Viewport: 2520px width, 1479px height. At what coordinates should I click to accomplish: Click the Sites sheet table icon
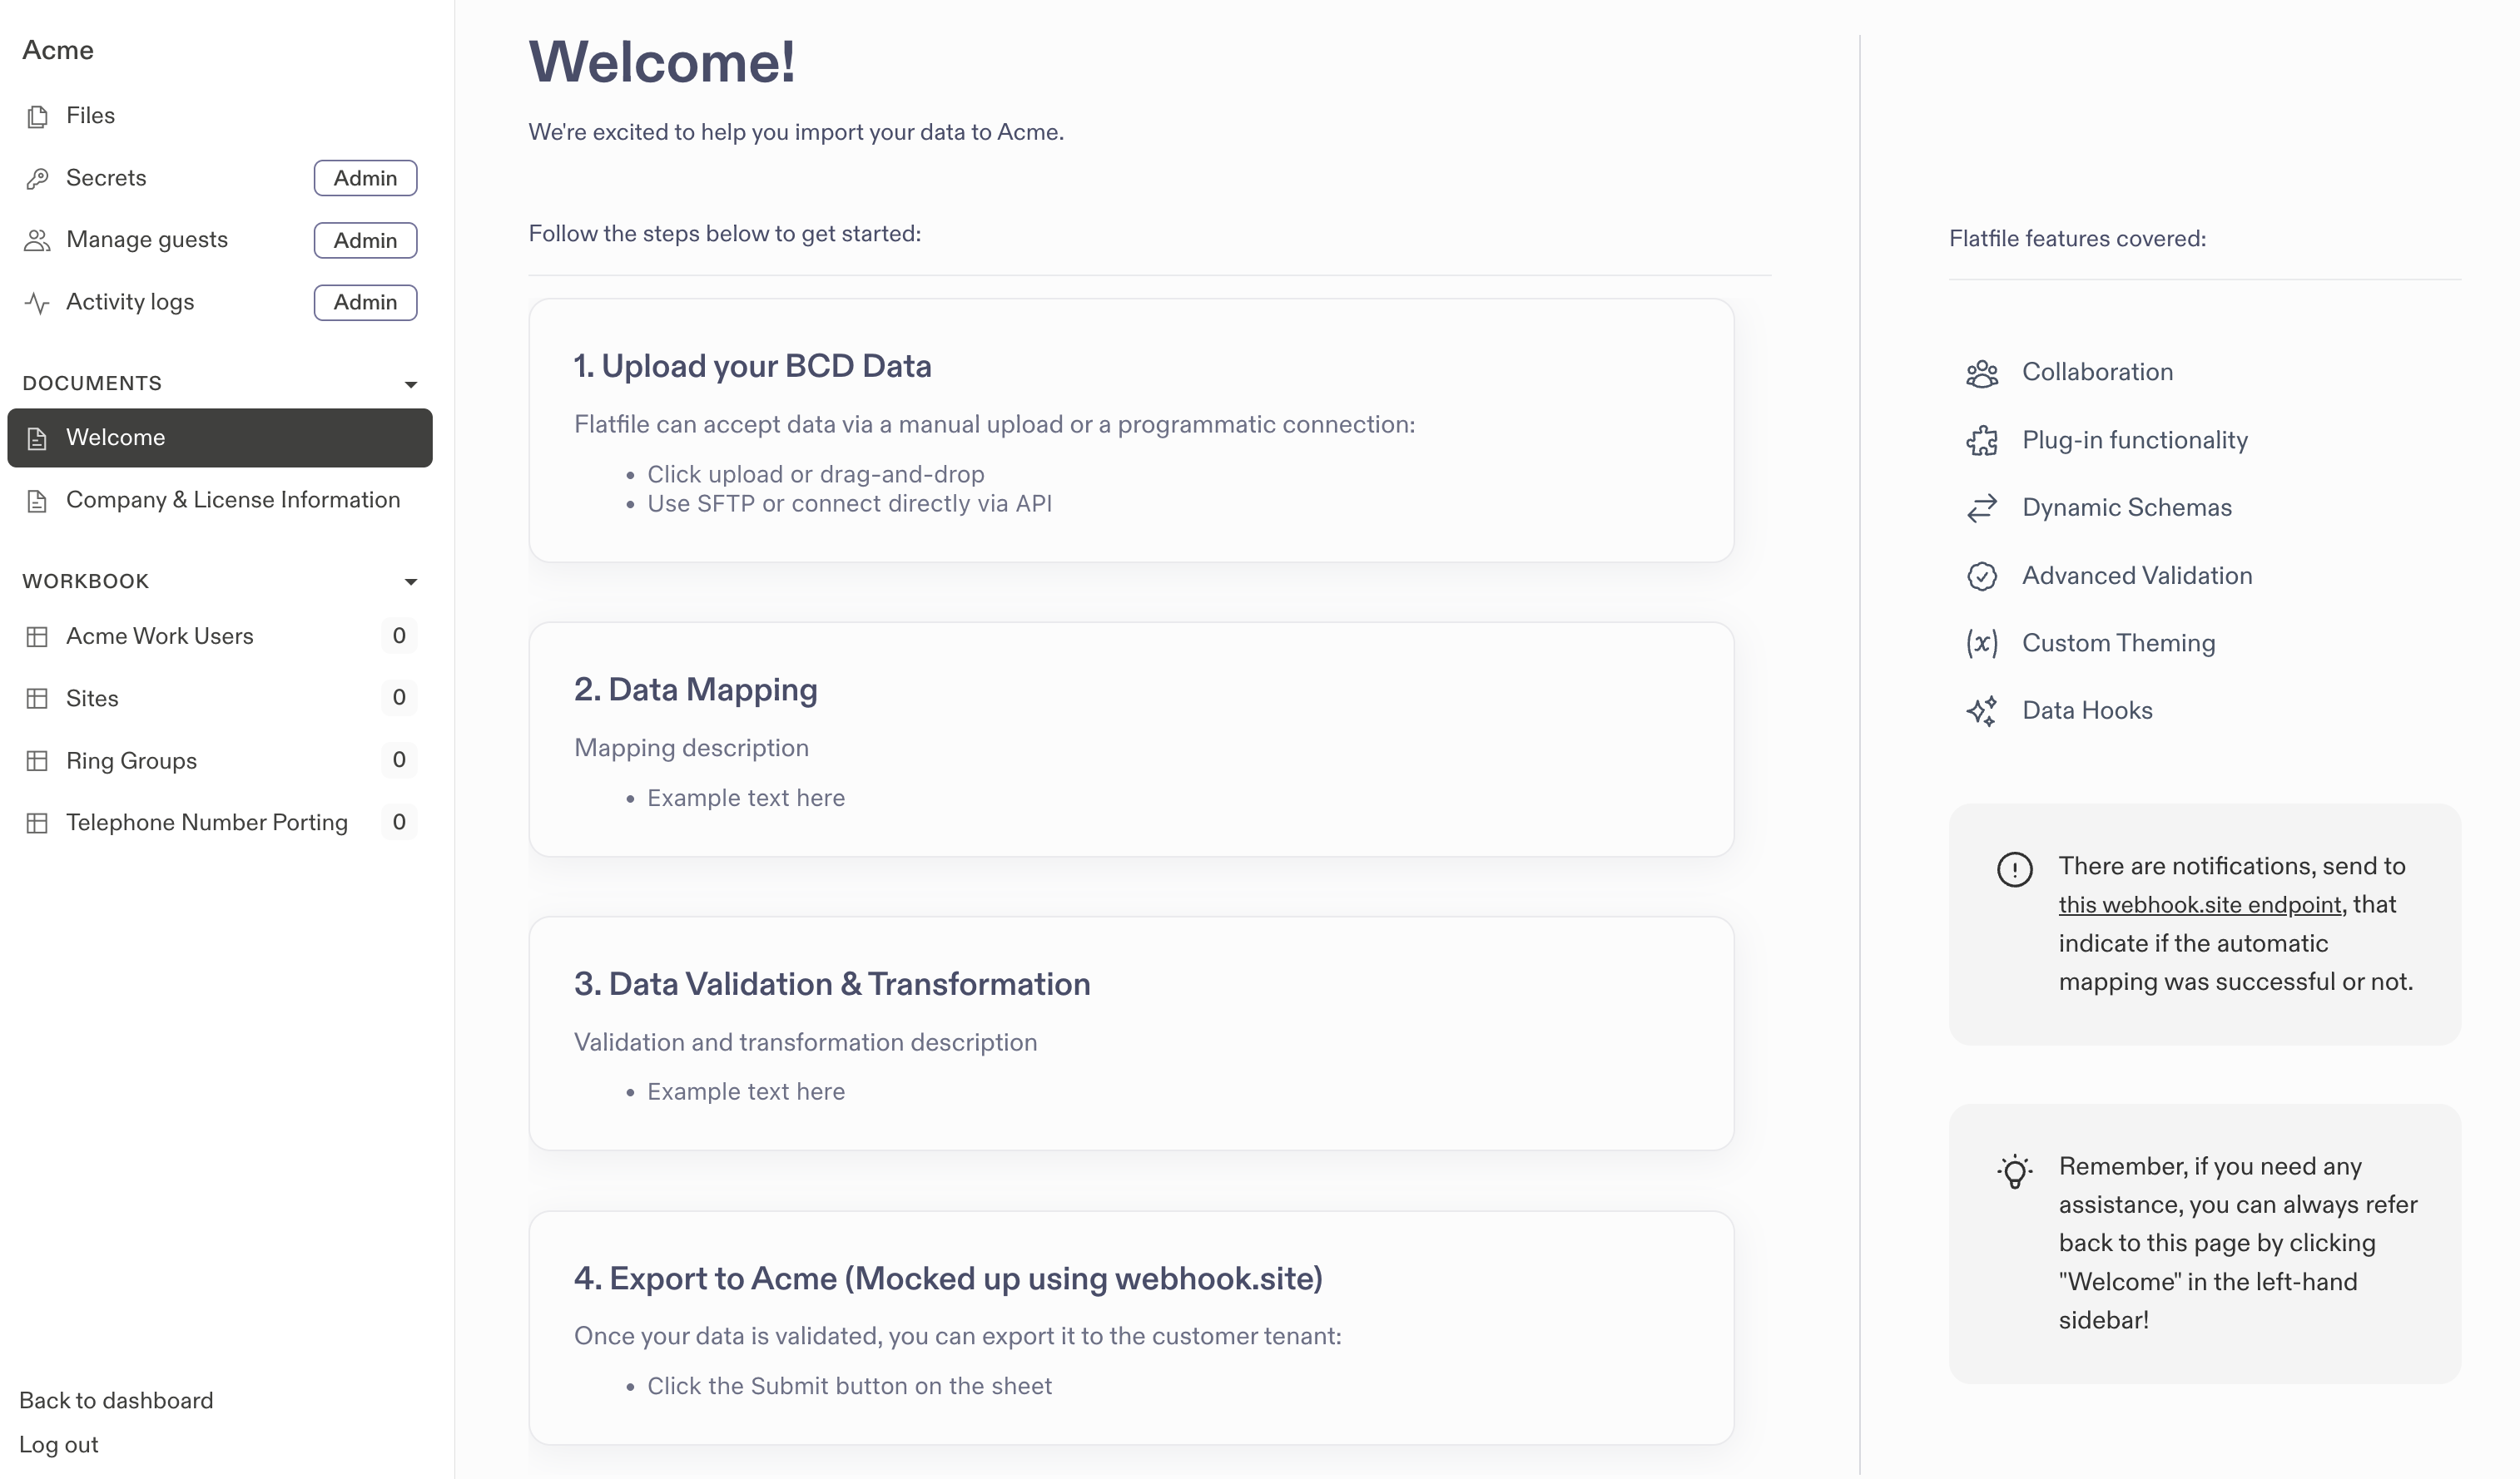(37, 699)
